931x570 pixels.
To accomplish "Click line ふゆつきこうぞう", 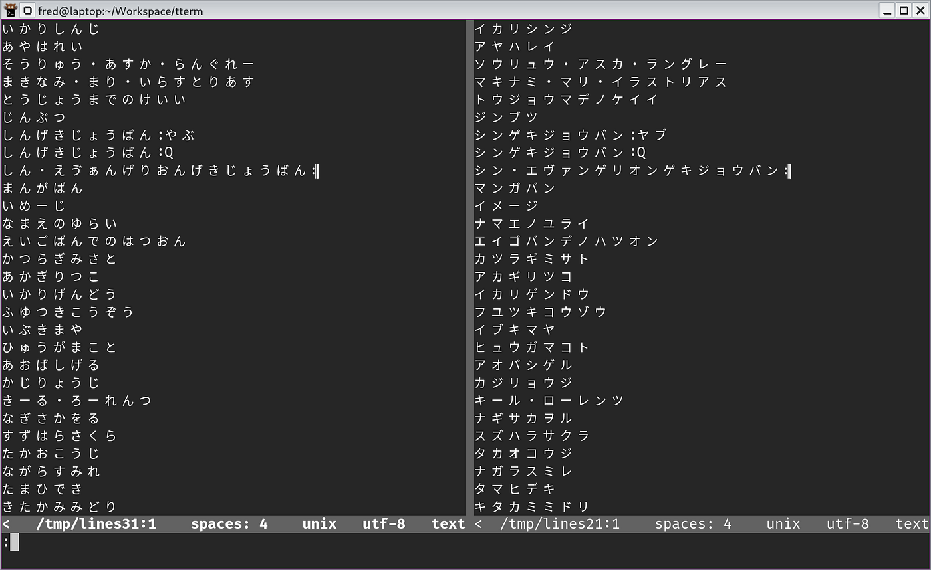I will pyautogui.click(x=68, y=312).
